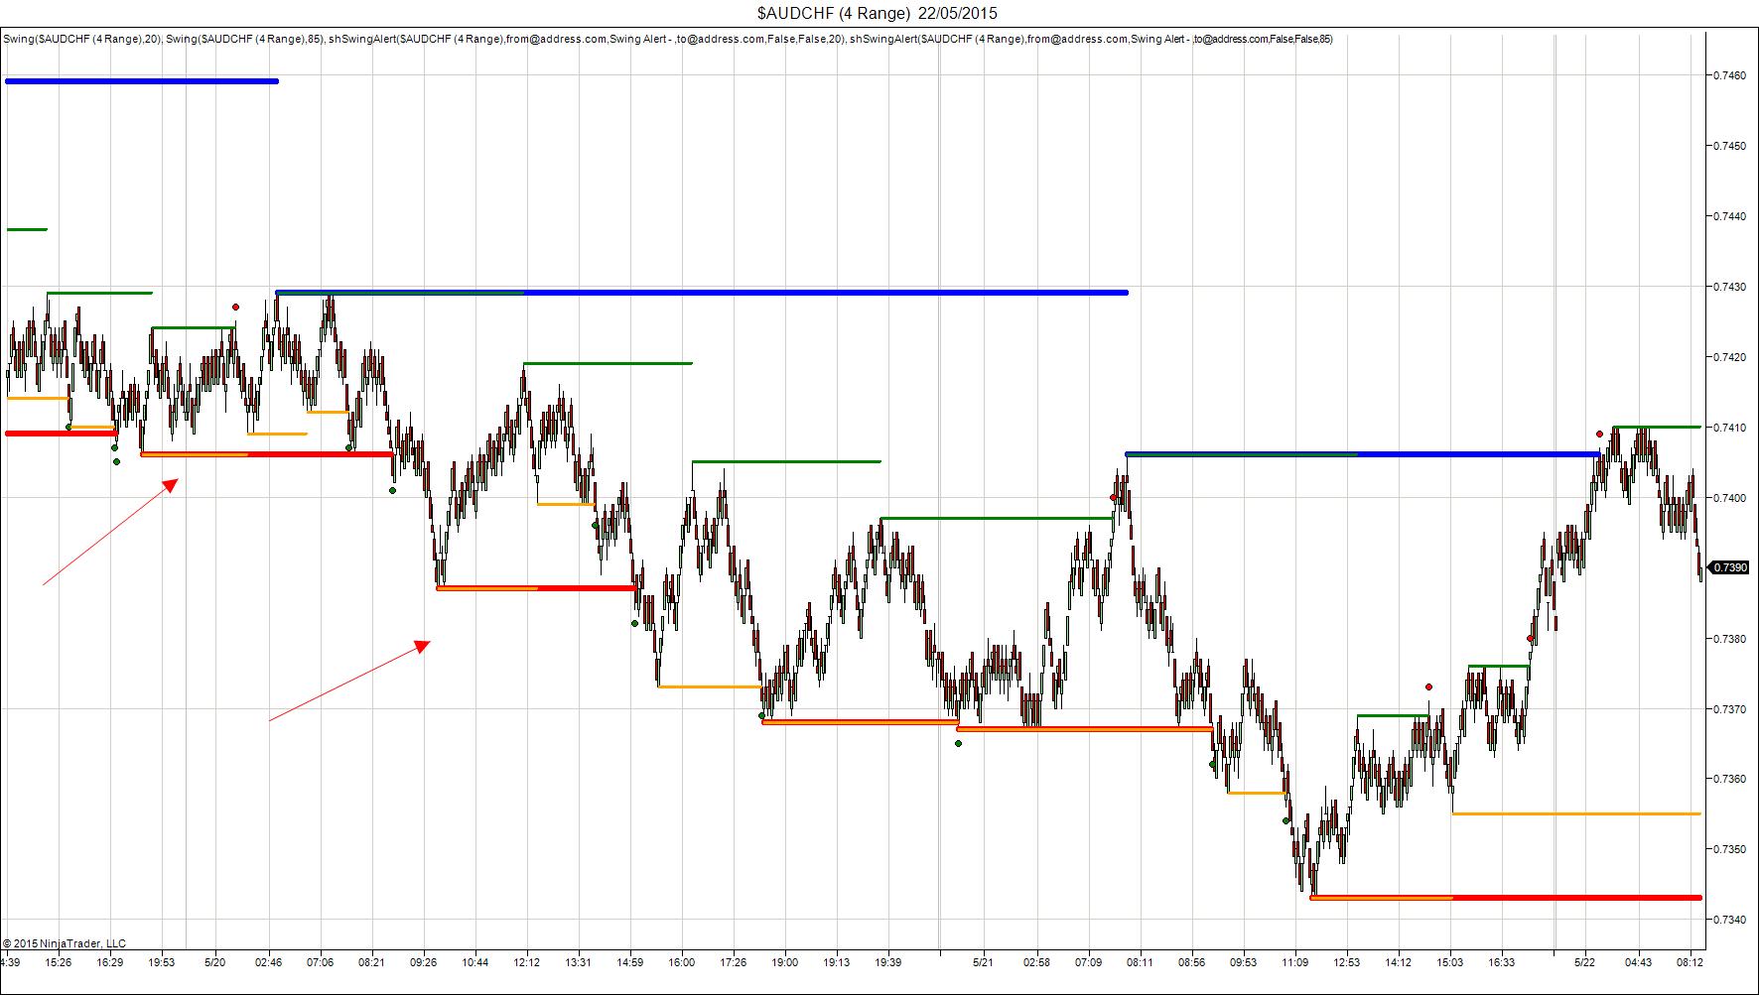This screenshot has height=995, width=1759.
Task: Click the 15:03 time axis label
Action: tap(1450, 962)
